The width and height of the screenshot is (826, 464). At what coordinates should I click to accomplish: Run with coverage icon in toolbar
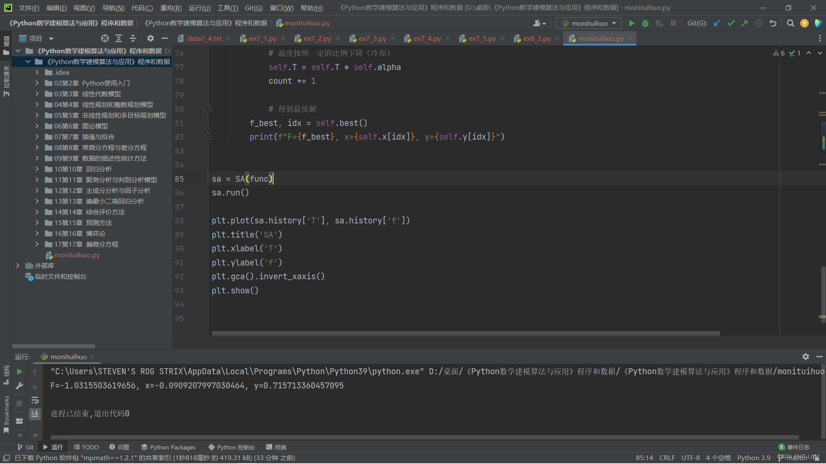pos(659,23)
